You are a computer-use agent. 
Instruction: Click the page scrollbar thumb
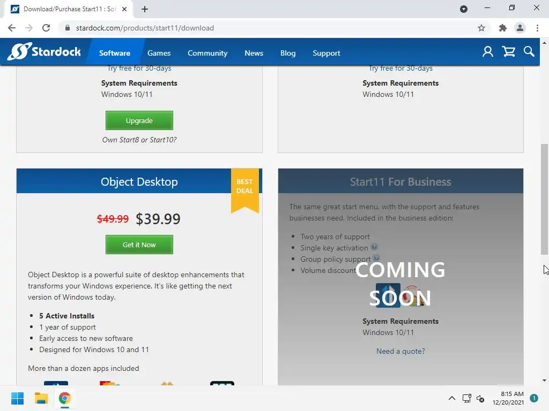click(544, 199)
